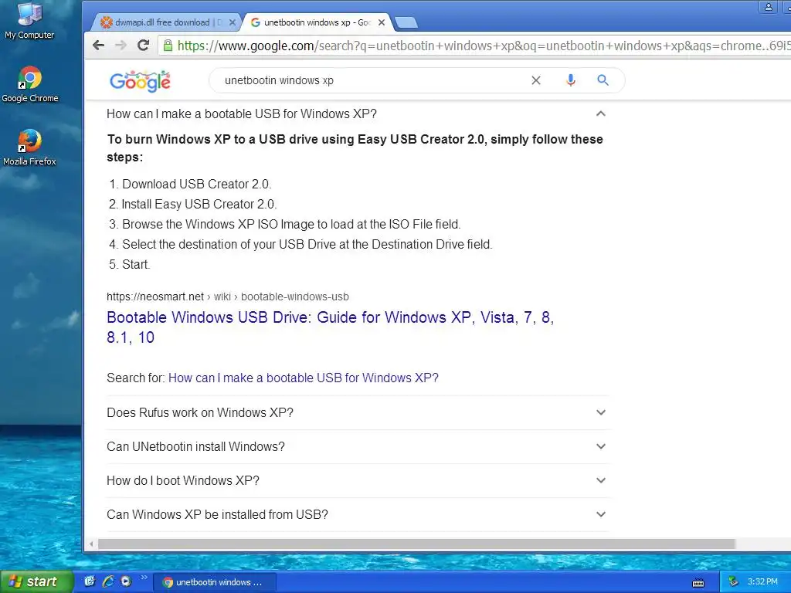Launch Windows Media Player from quick launch

coord(126,581)
